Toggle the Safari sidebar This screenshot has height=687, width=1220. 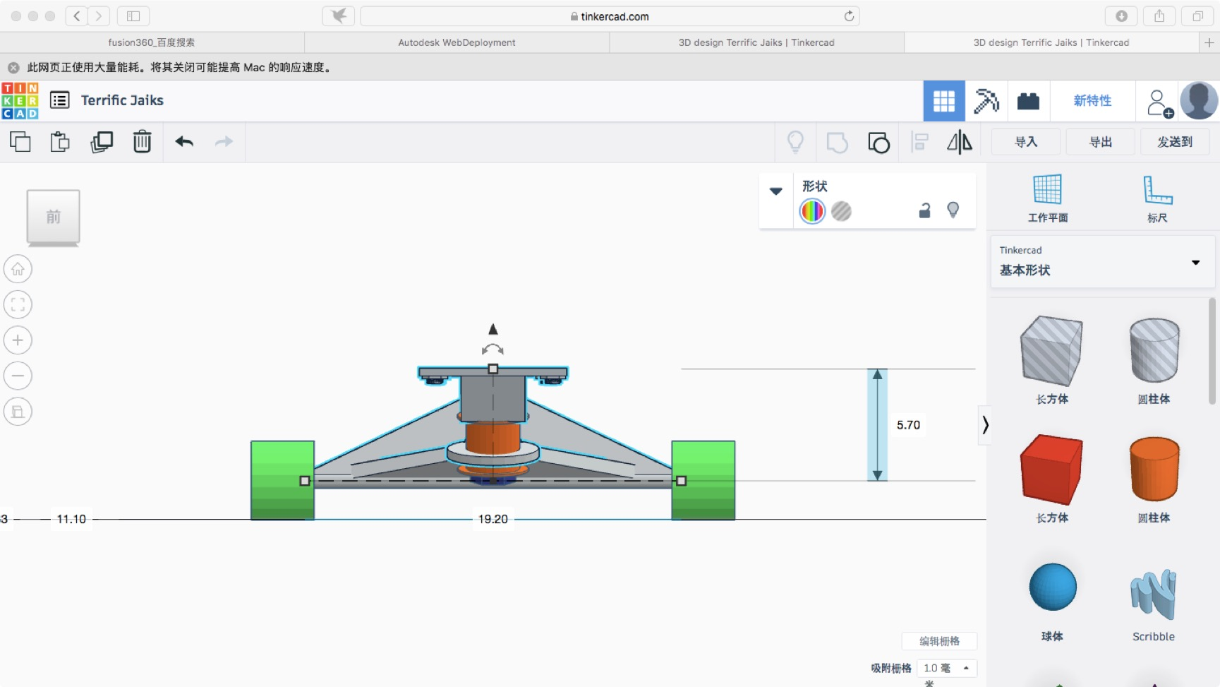tap(133, 16)
